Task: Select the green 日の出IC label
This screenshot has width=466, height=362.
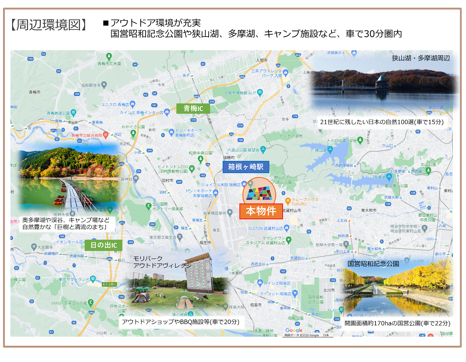Action: coord(103,245)
